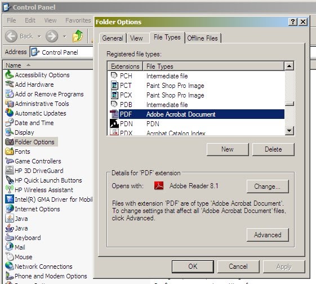
Task: Open HP Wireless Assistant icon
Action: click(x=9, y=190)
